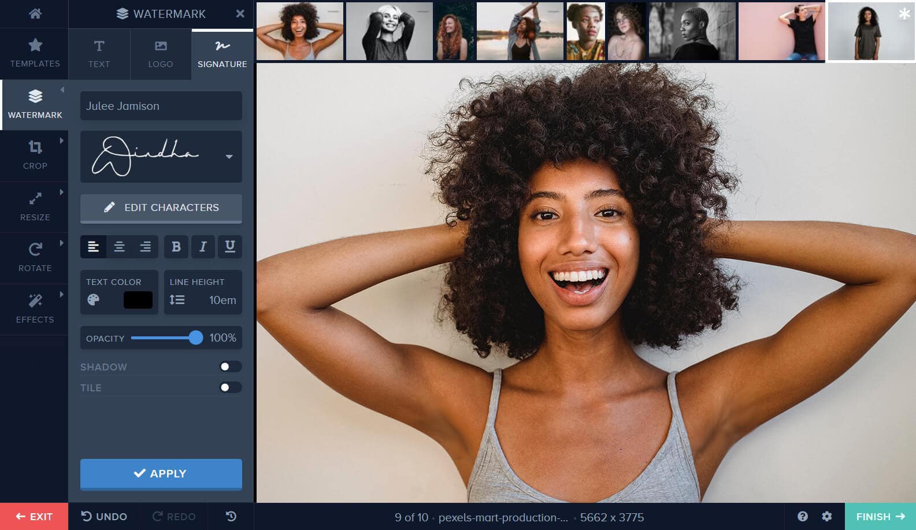The height and width of the screenshot is (530, 916).
Task: Go to the Home icon
Action: pyautogui.click(x=35, y=13)
